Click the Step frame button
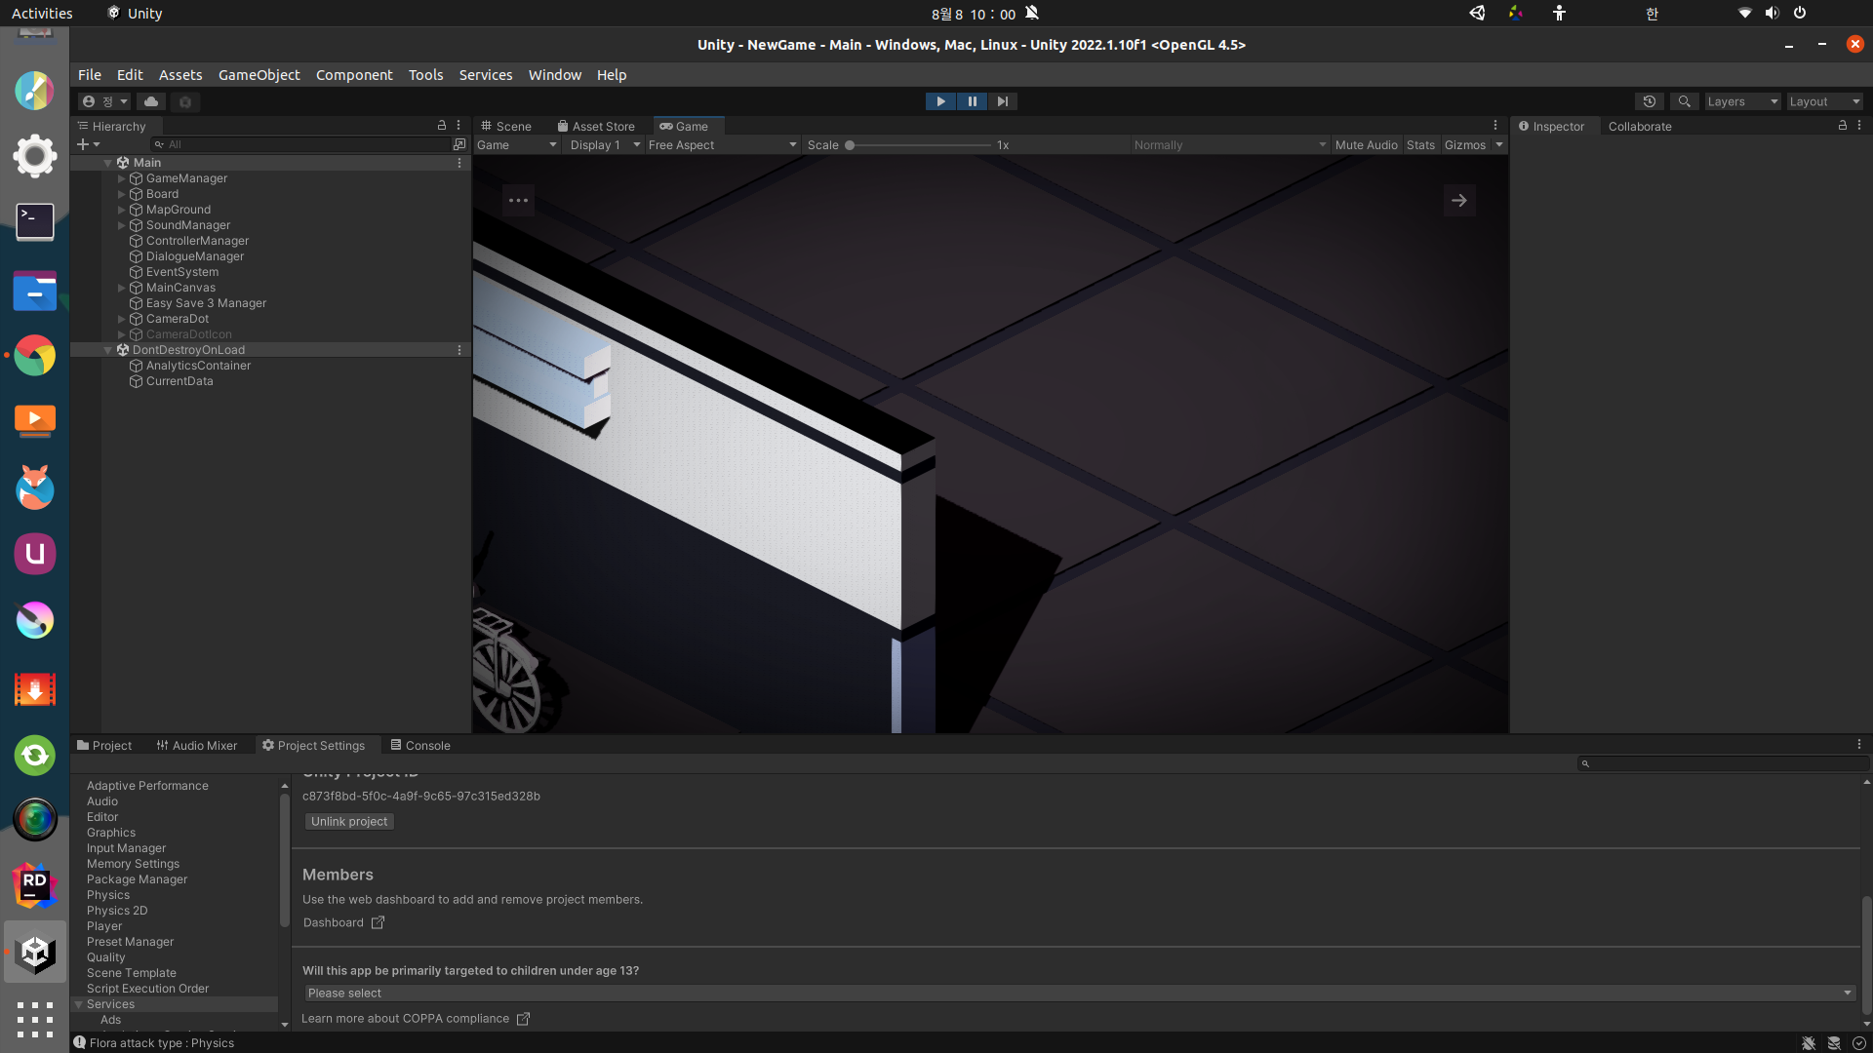The width and height of the screenshot is (1873, 1053). (1002, 101)
